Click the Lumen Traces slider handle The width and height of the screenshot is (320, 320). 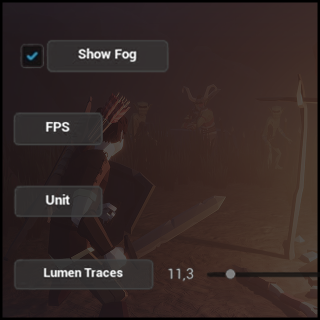point(230,274)
